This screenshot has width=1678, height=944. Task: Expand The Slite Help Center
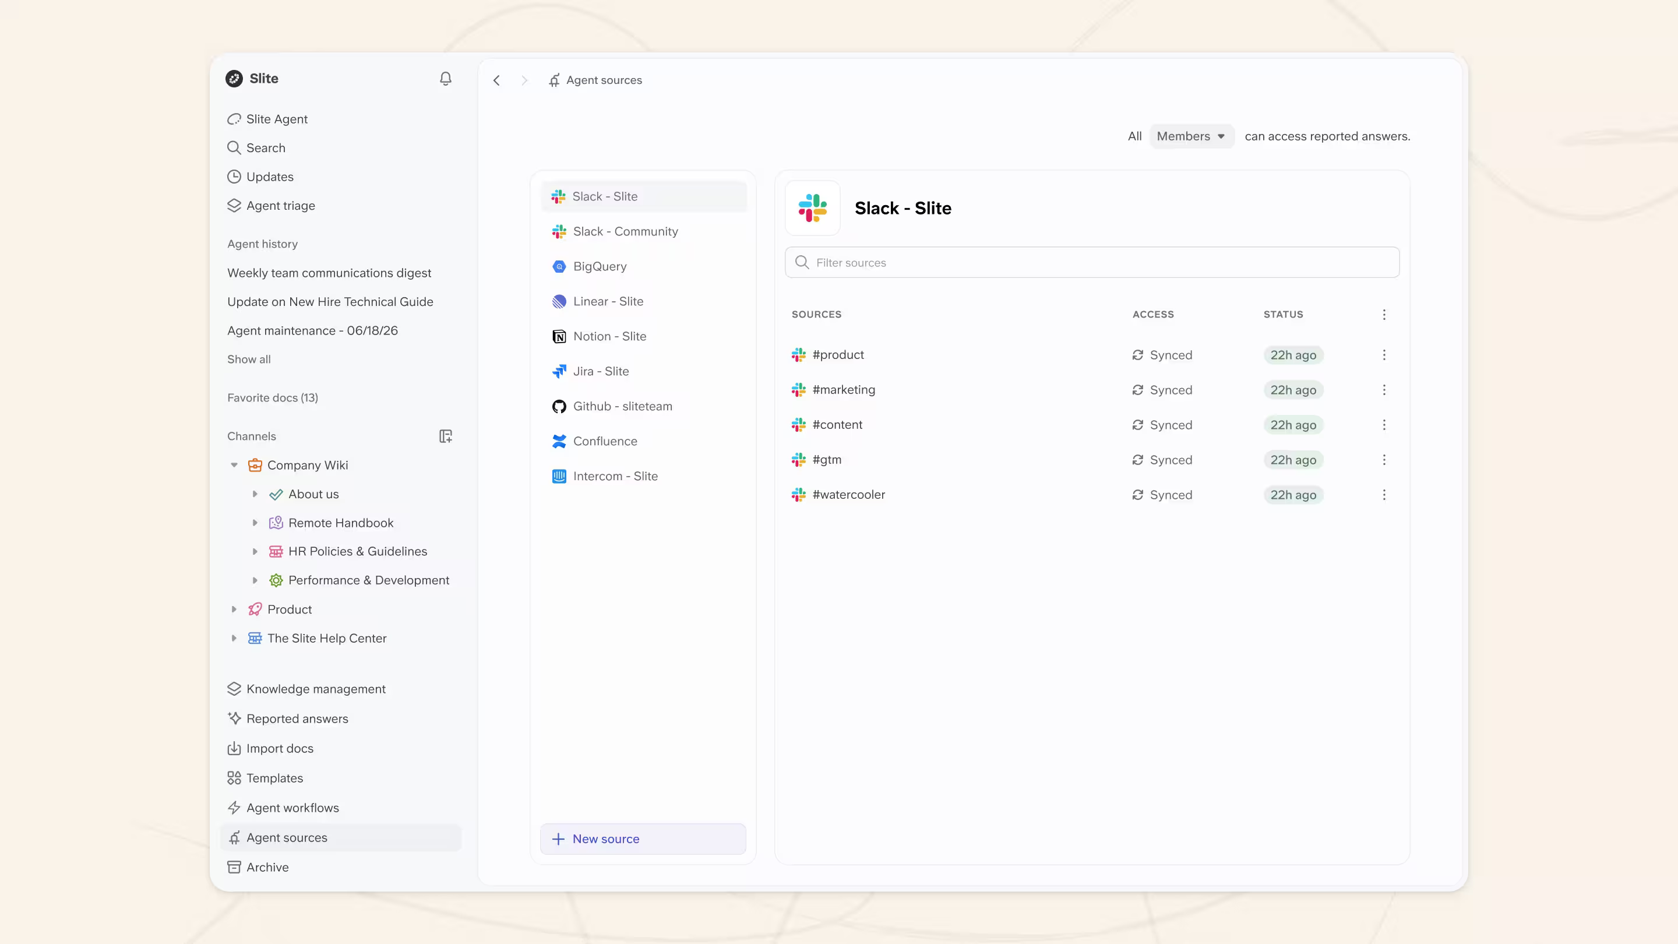click(234, 639)
